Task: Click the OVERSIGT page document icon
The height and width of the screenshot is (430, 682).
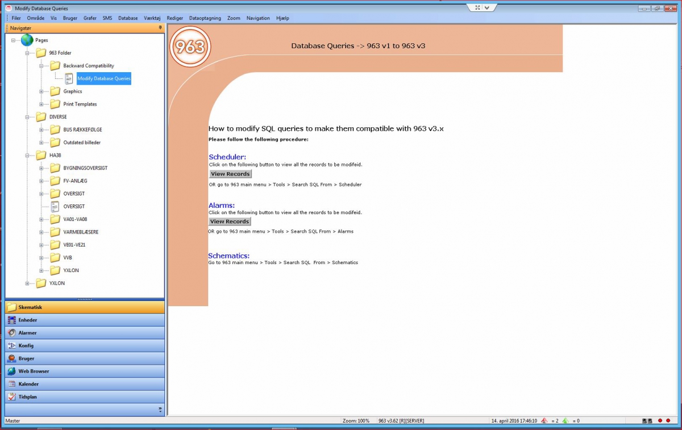Action: click(55, 206)
